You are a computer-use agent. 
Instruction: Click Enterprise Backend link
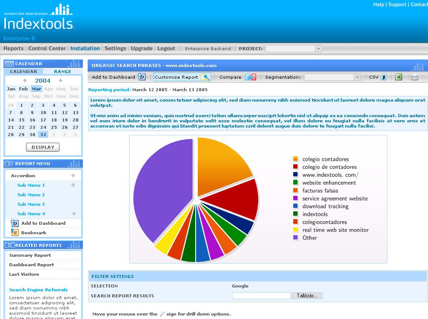click(x=208, y=48)
